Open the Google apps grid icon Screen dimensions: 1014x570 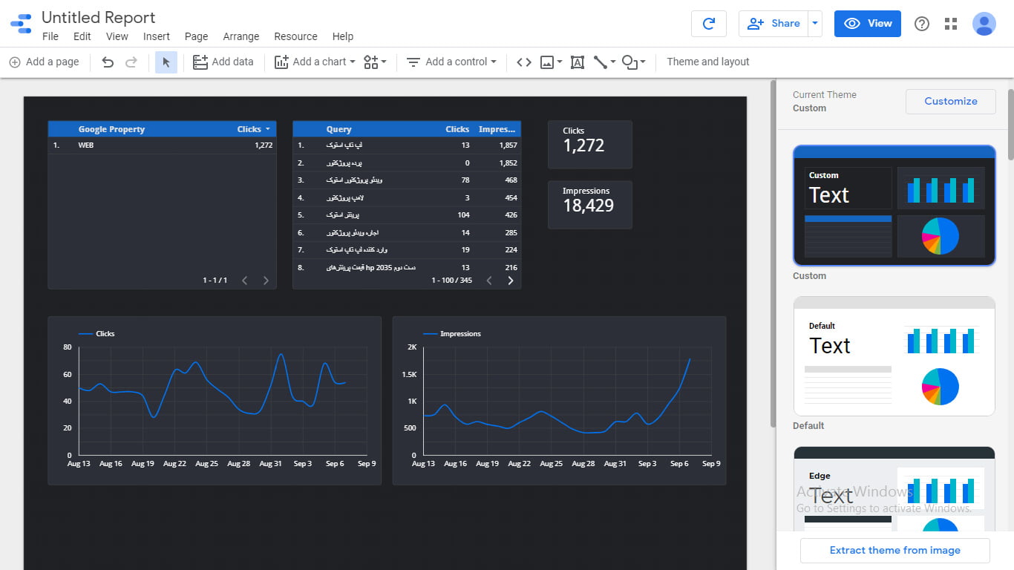pyautogui.click(x=951, y=24)
